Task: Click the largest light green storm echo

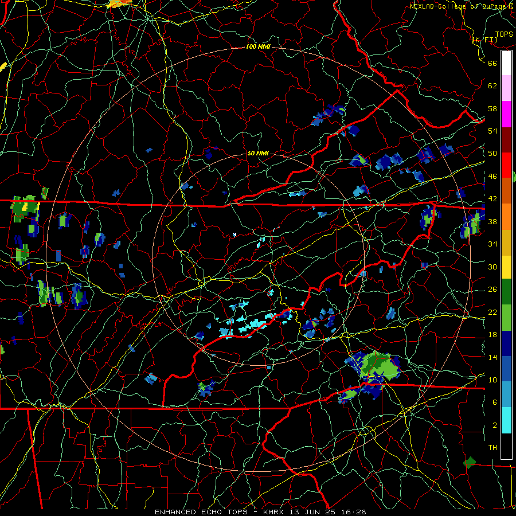Action: pos(380,367)
